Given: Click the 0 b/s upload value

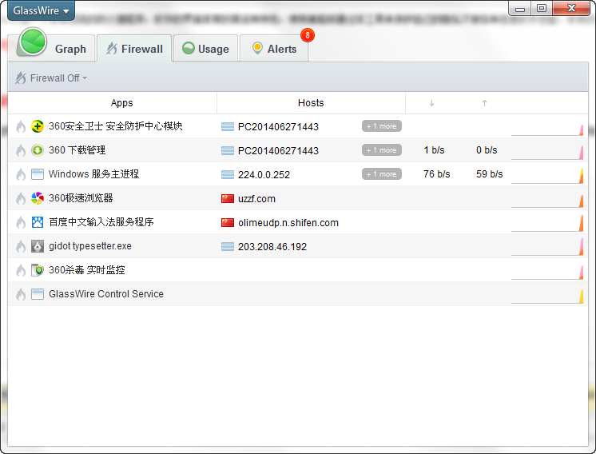Looking at the screenshot, I should [487, 150].
